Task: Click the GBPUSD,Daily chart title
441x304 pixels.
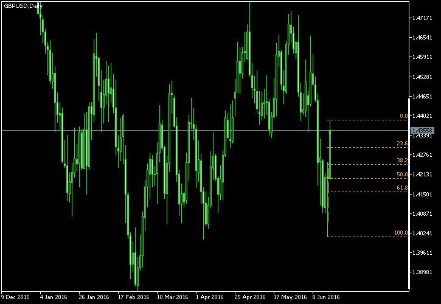Action: pos(23,6)
